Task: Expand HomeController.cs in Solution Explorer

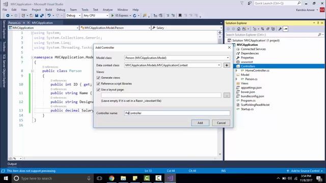Action: click(236, 71)
